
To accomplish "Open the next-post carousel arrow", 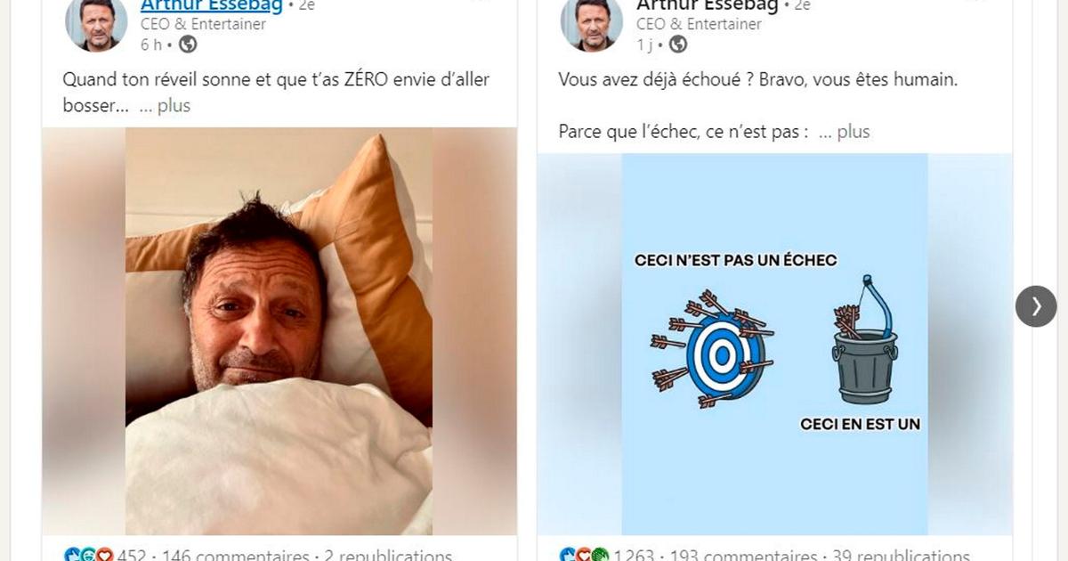I will click(1036, 306).
